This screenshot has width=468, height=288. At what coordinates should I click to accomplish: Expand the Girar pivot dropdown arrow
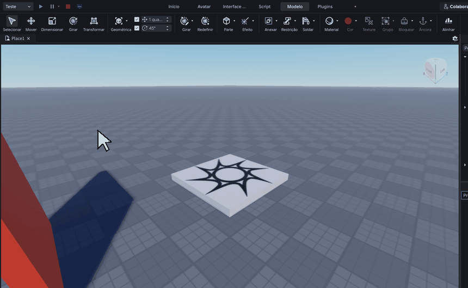coord(192,21)
